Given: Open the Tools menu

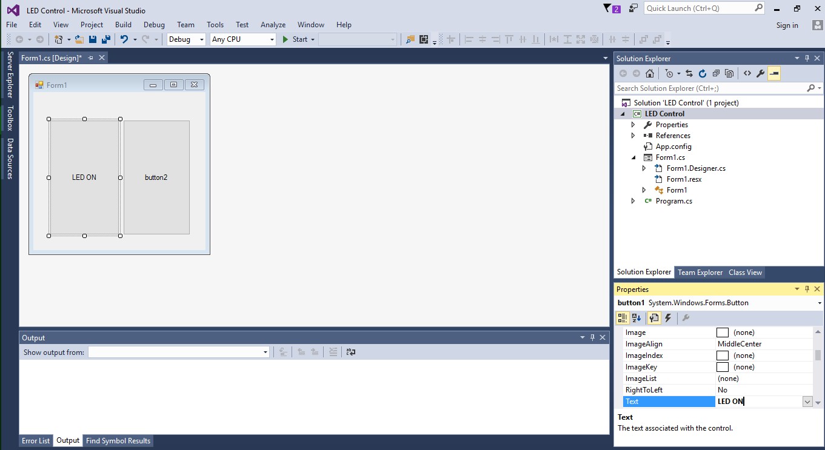Looking at the screenshot, I should [x=215, y=25].
